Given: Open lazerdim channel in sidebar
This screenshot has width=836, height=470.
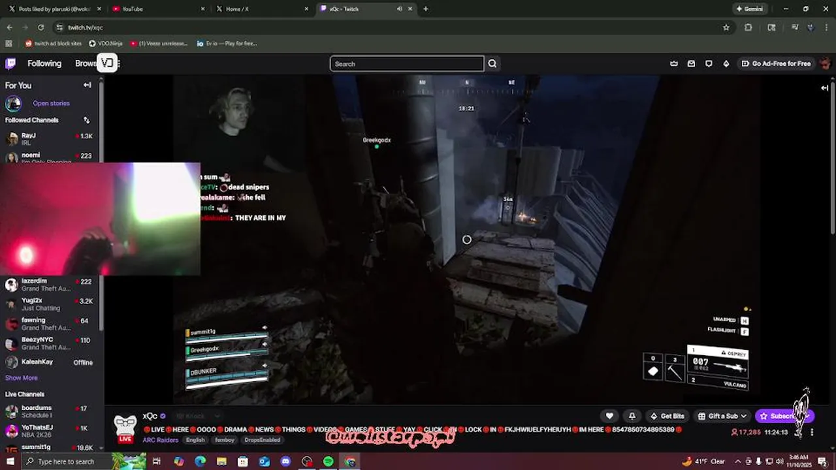Looking at the screenshot, I should 50,285.
